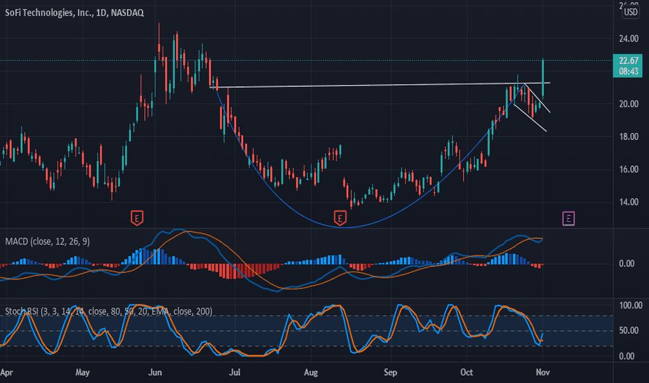Select the Stoch RSI indicator label

point(109,311)
